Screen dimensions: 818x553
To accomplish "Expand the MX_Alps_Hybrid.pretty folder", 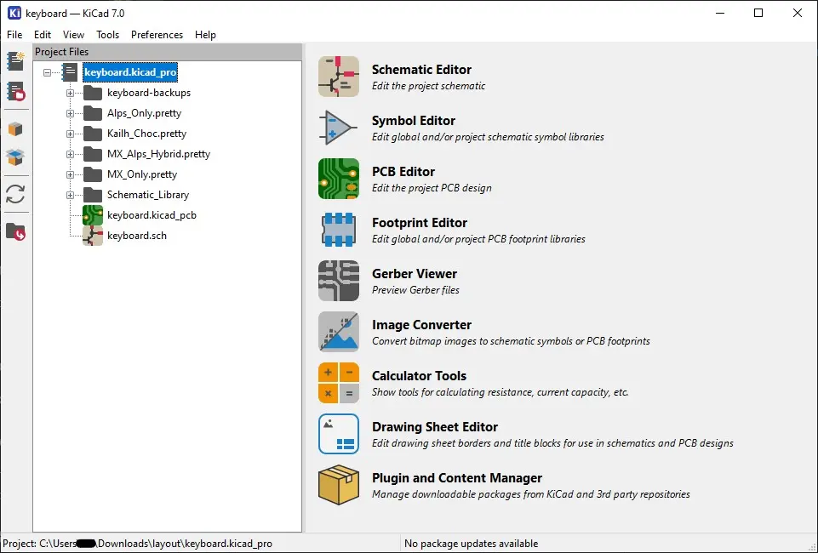I will [x=70, y=154].
